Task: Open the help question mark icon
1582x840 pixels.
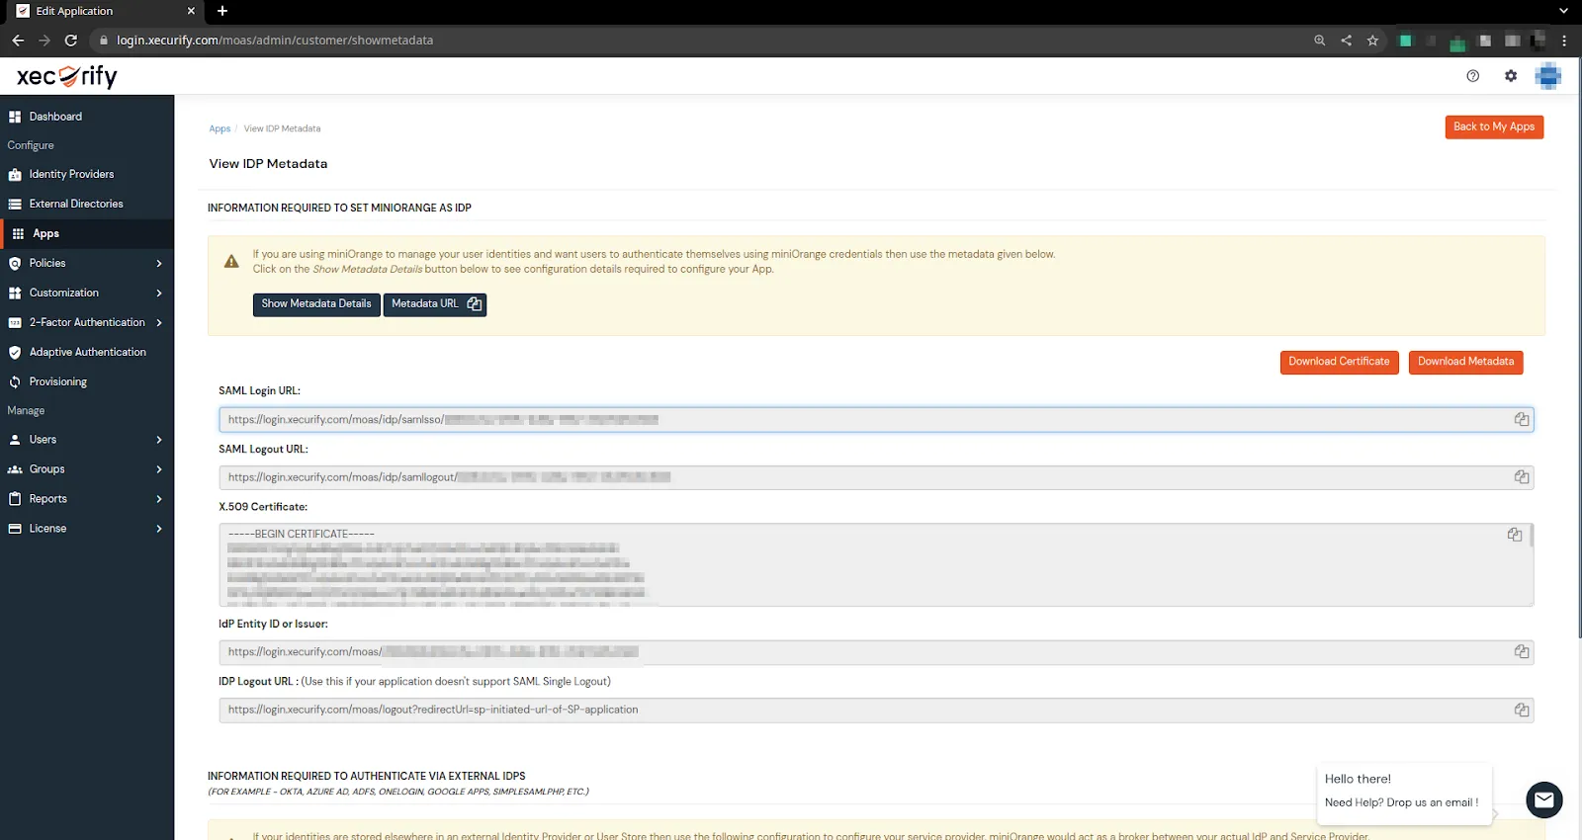Action: coord(1473,76)
